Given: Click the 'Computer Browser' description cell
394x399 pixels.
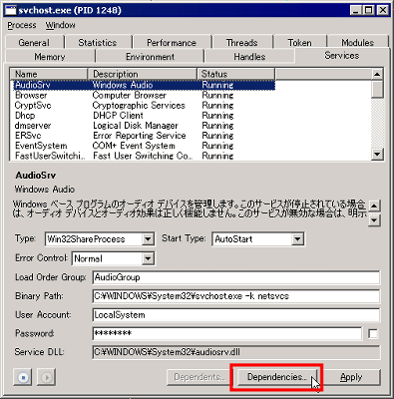Looking at the screenshot, I should 129,95.
